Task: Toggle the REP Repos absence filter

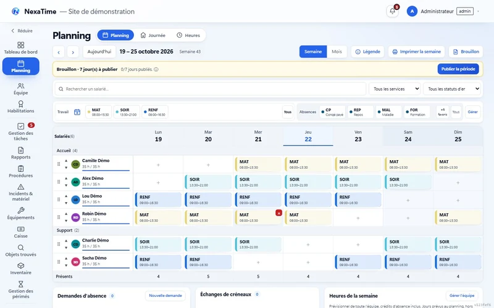Action: point(361,112)
